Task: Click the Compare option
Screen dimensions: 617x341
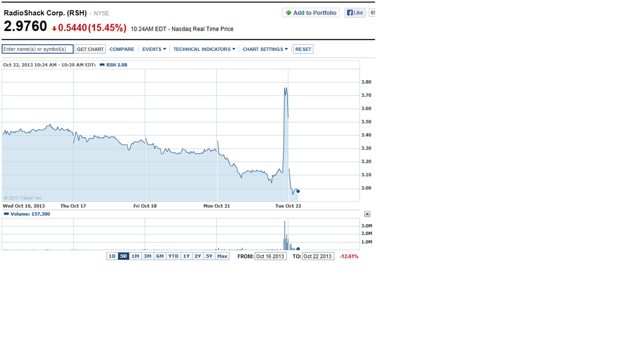Action: tap(122, 49)
